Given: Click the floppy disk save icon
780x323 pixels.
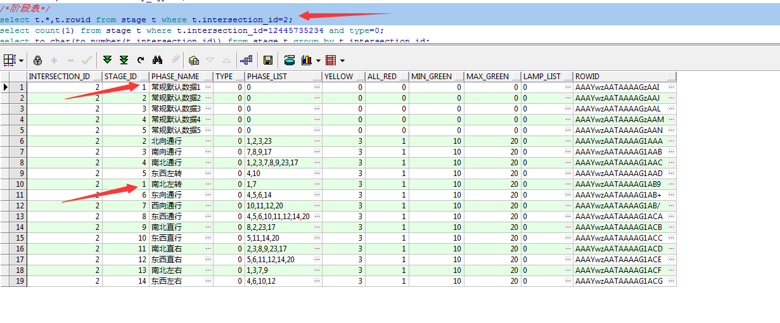Looking at the screenshot, I should (268, 60).
